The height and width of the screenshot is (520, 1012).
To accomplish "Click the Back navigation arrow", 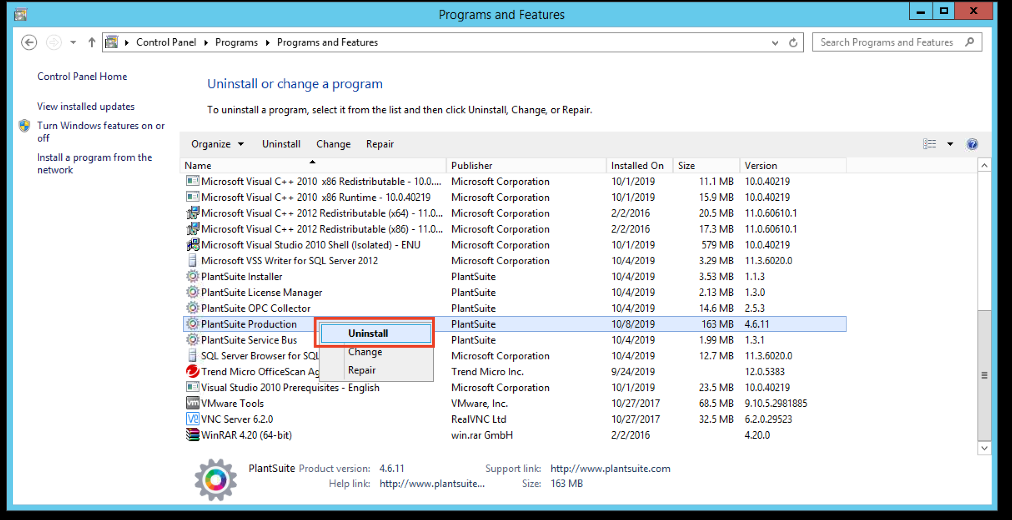I will pyautogui.click(x=29, y=43).
